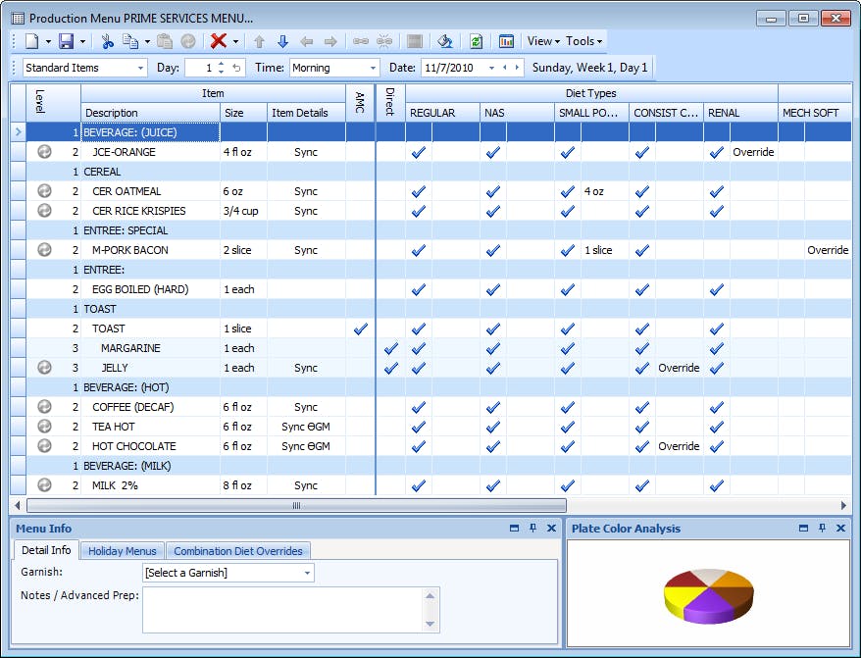Toggle SMALL PO check for M-PORK BACON
The height and width of the screenshot is (658, 861).
pyautogui.click(x=568, y=250)
